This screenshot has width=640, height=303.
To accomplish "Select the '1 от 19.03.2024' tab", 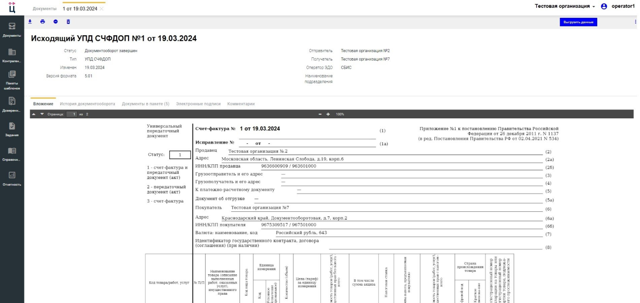I will [80, 8].
